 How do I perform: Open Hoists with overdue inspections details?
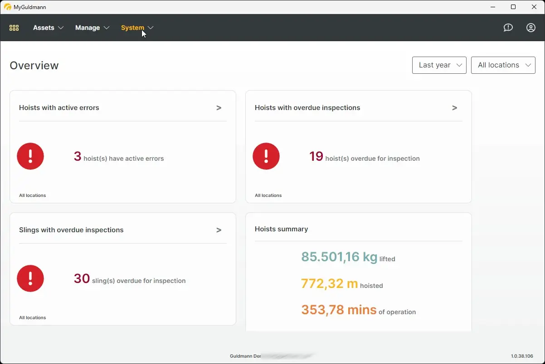click(x=454, y=108)
